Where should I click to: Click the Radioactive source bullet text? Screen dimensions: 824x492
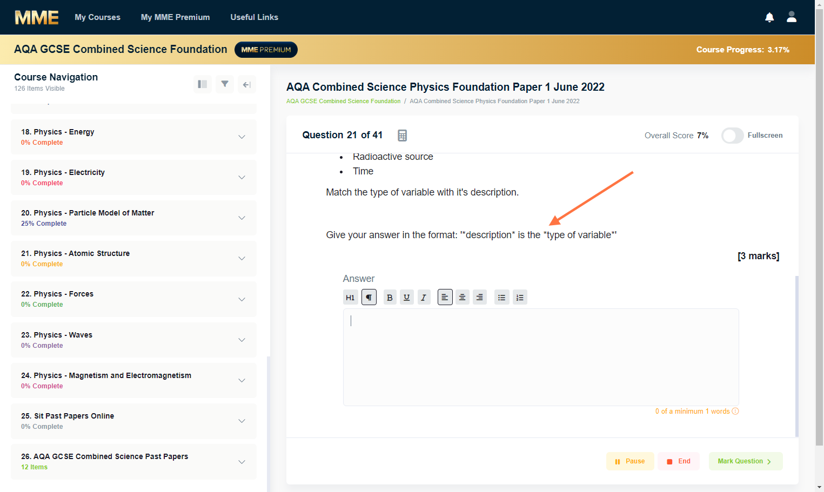[x=393, y=157]
